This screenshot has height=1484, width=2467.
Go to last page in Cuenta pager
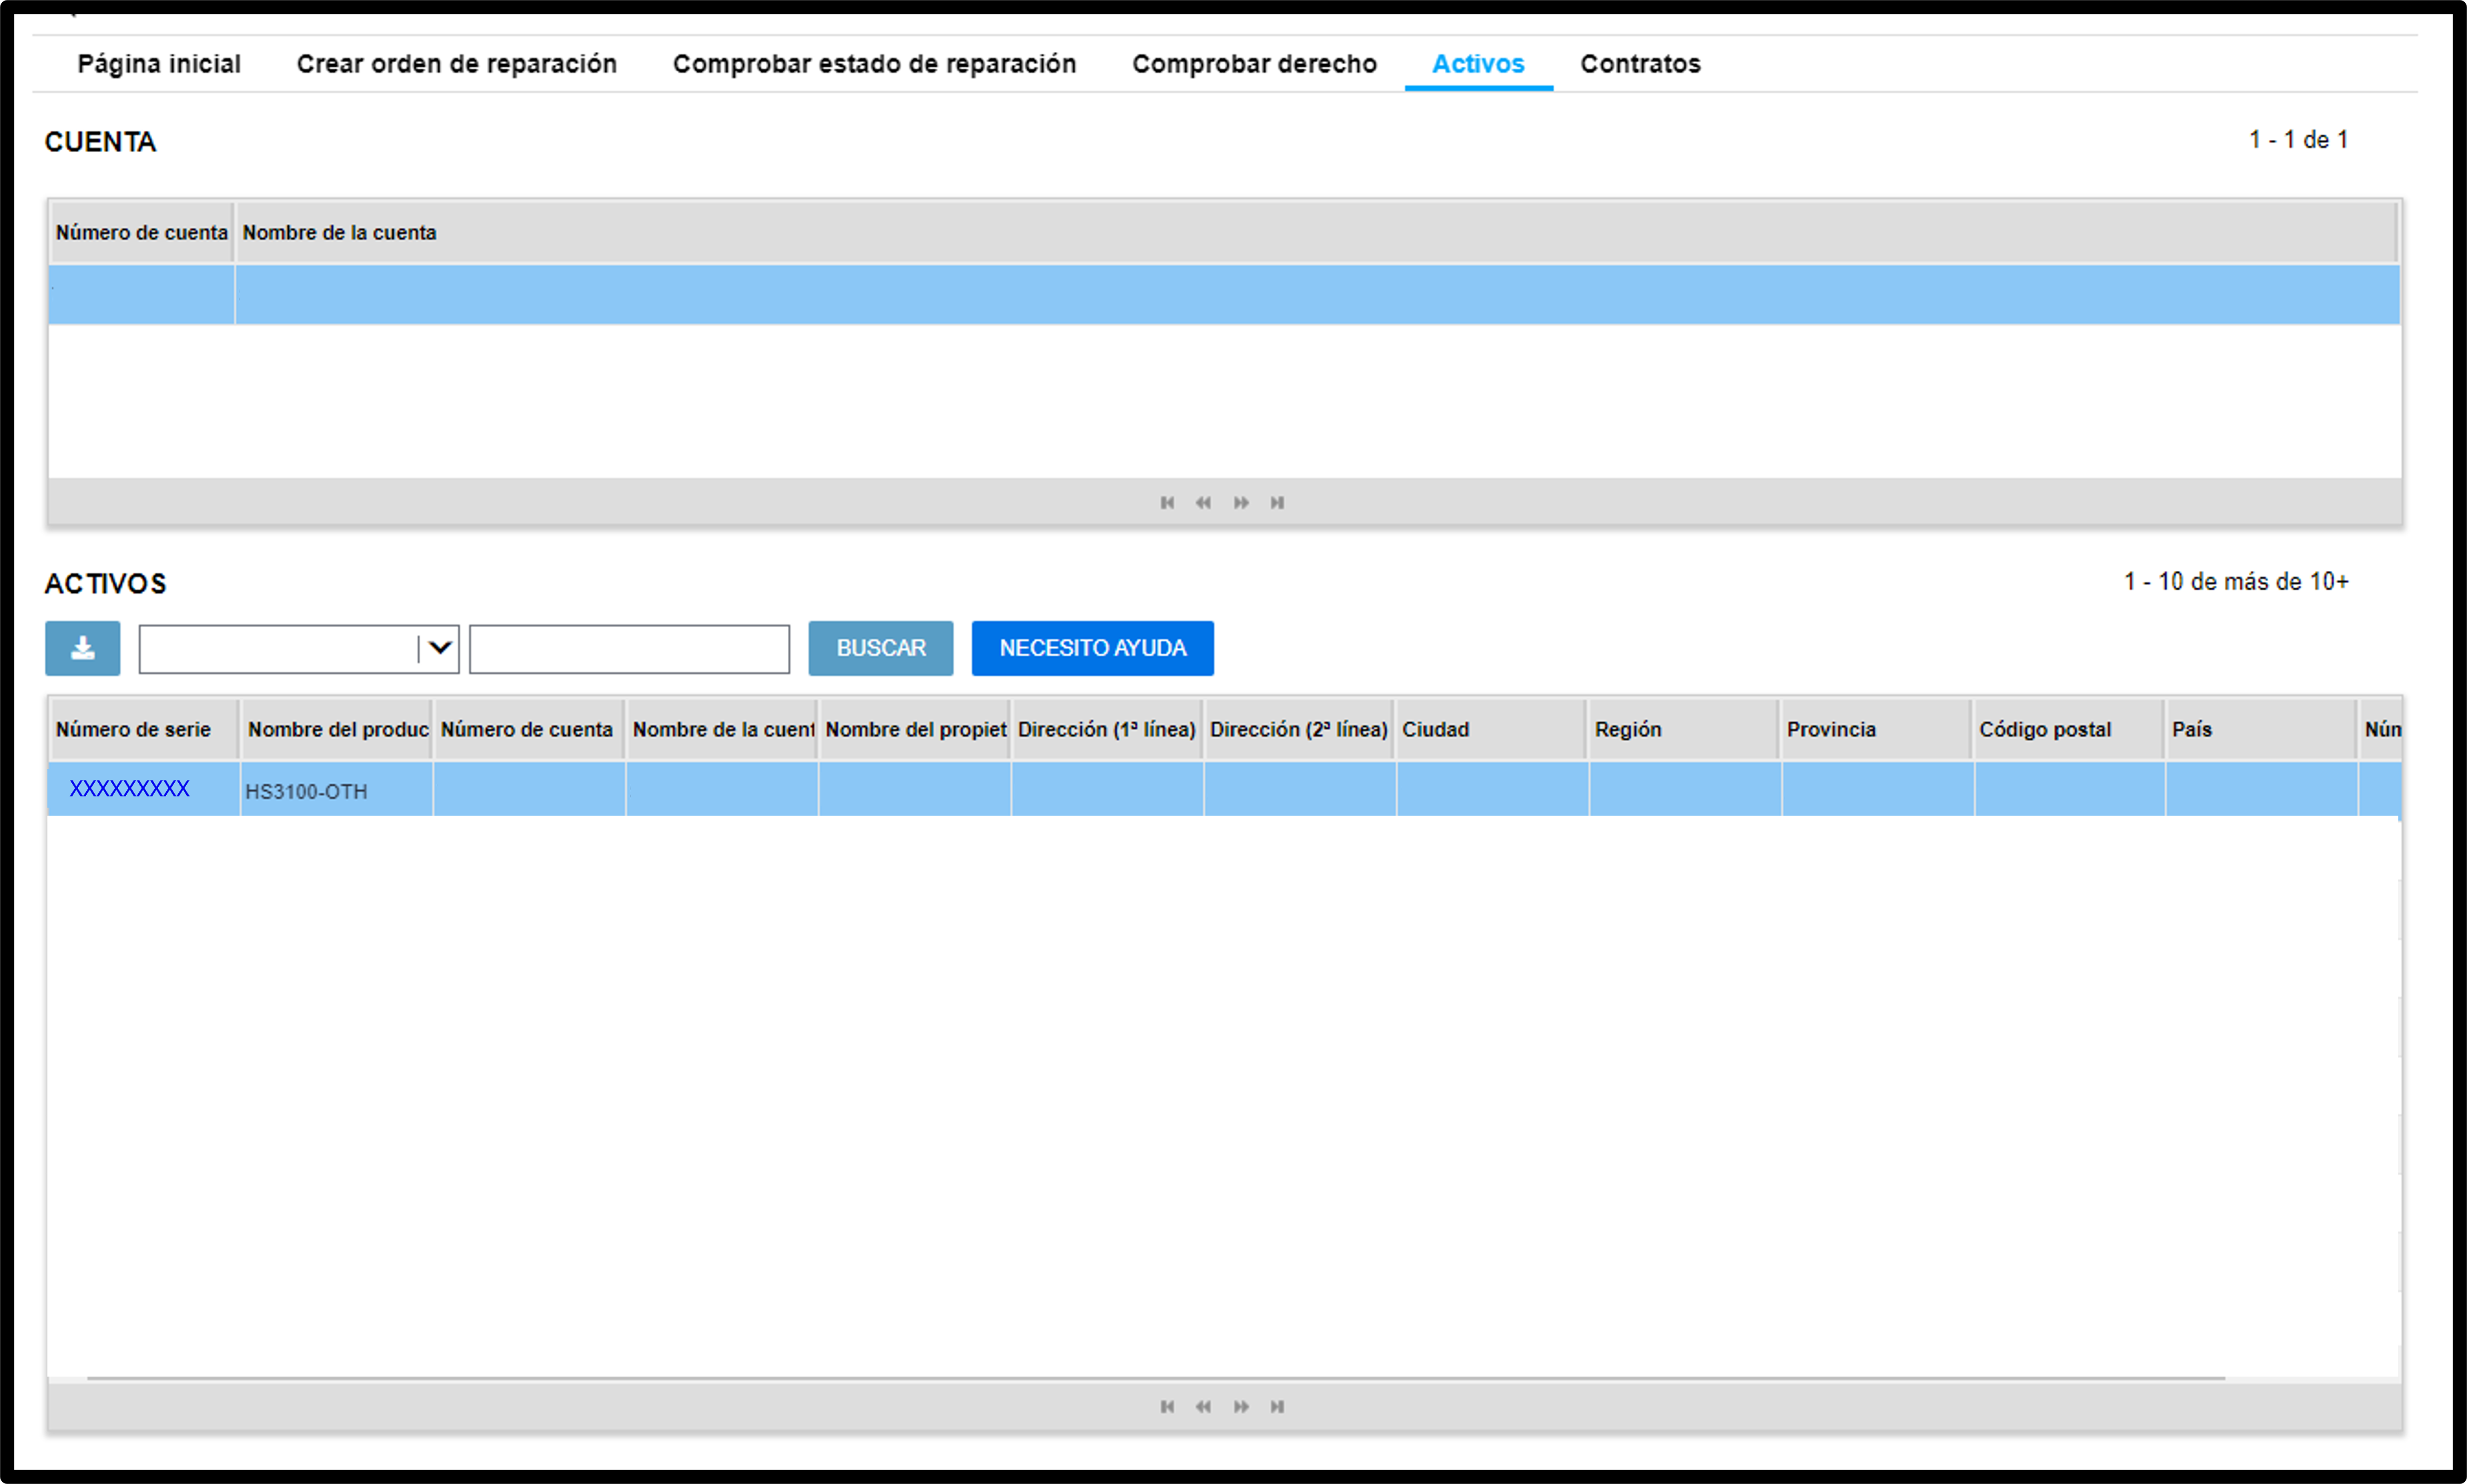pyautogui.click(x=1277, y=502)
